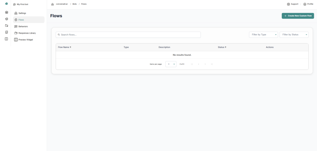Open the Preview Widget page
The image size is (317, 151).
[x=25, y=40]
